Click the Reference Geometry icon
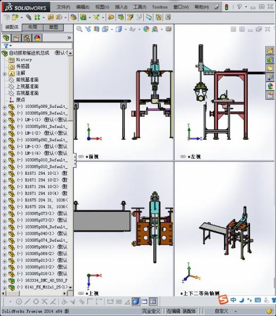This screenshot has height=316, width=276. tap(97, 18)
